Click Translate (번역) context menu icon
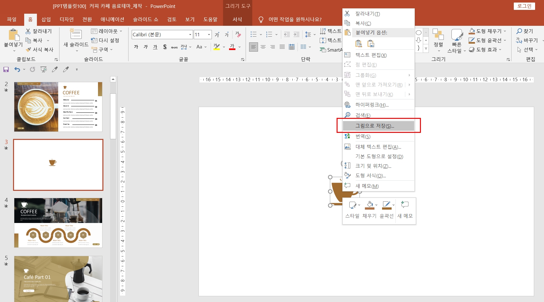Screen dimensions: 544x302 pyautogui.click(x=347, y=136)
